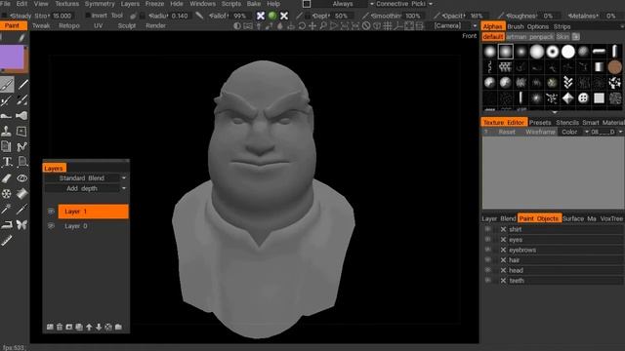Select the Stamp tool icon
This screenshot has width=625, height=351.
tap(7, 131)
